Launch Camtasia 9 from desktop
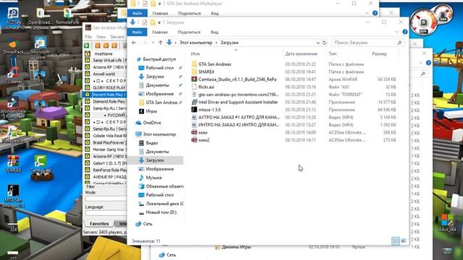 (x=41, y=164)
